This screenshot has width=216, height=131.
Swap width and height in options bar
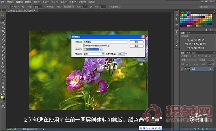tap(91, 7)
